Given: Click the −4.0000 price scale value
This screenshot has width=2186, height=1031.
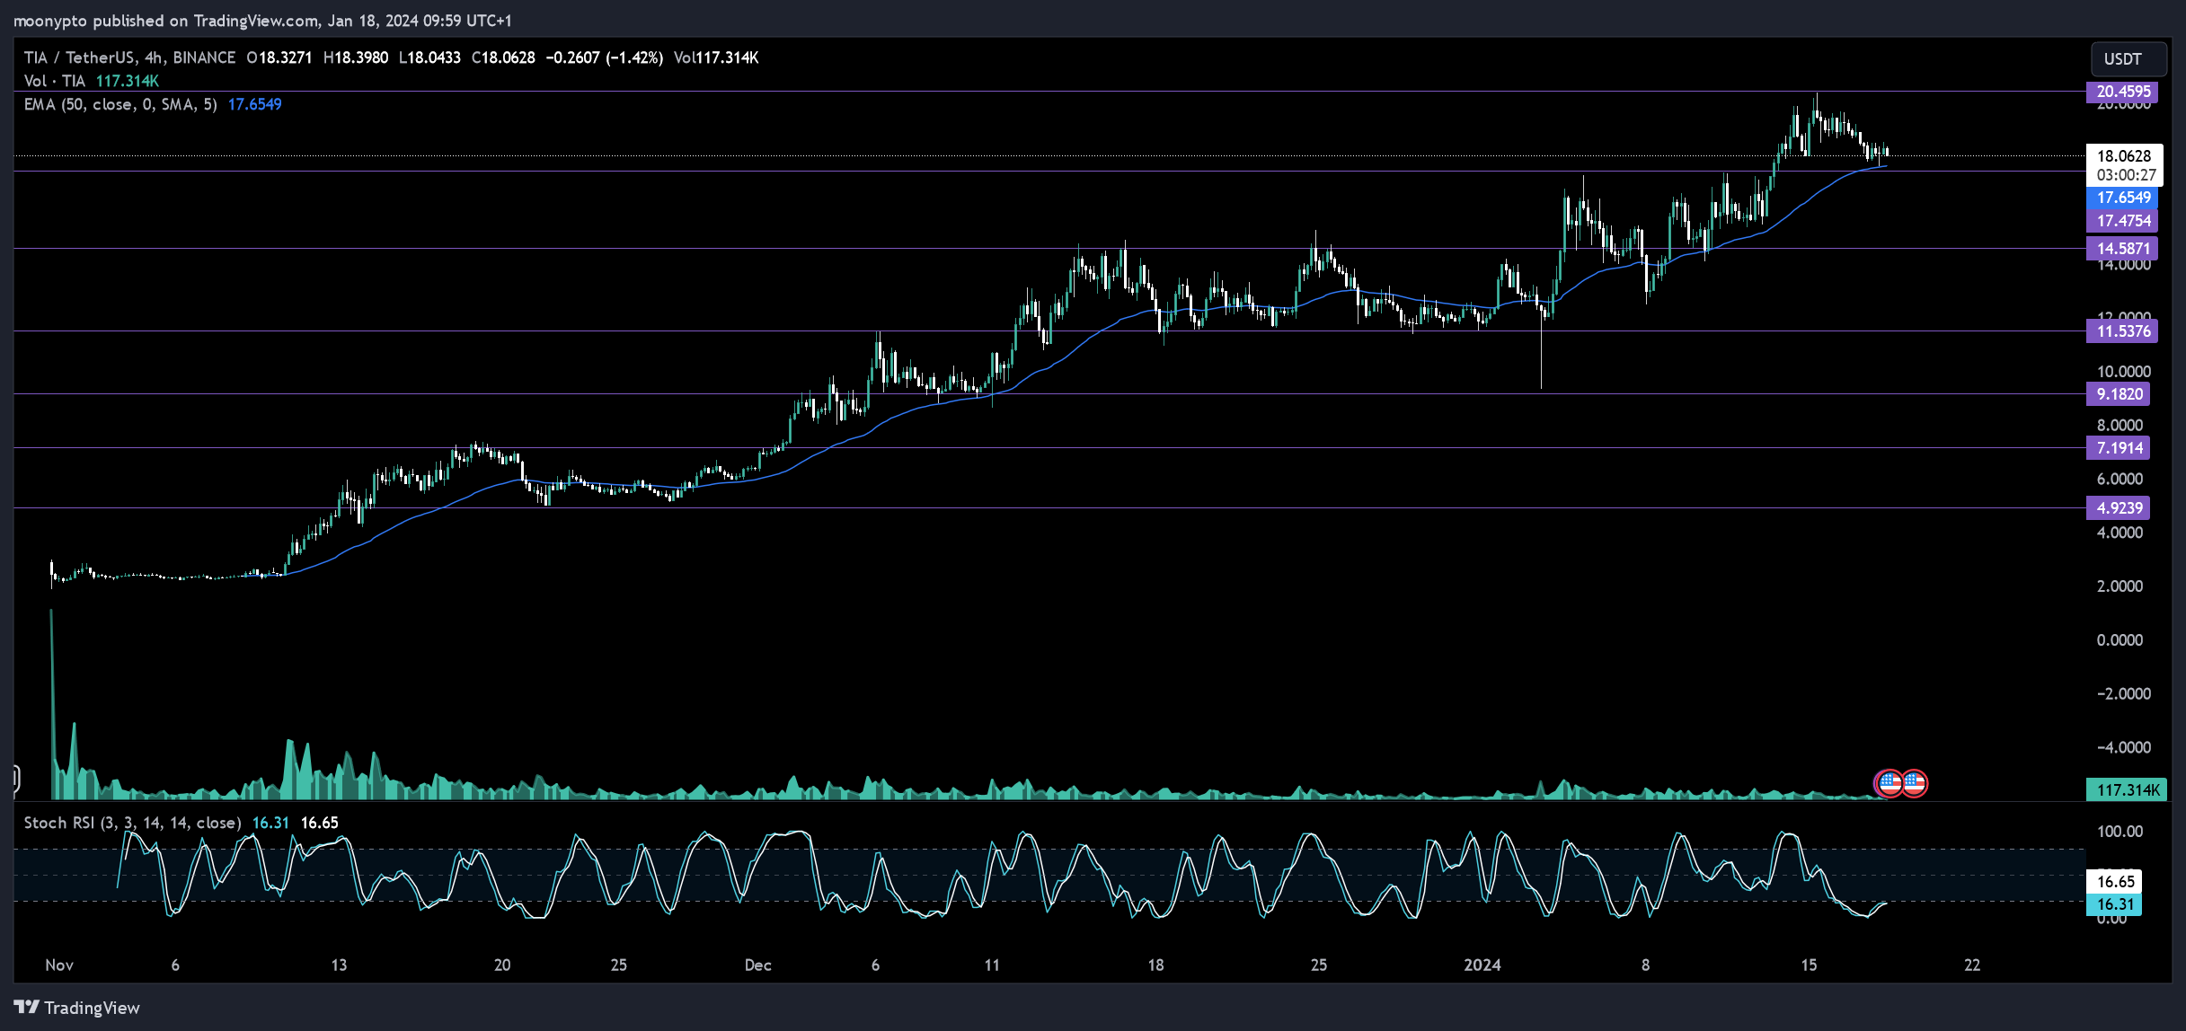Looking at the screenshot, I should [x=2122, y=747].
